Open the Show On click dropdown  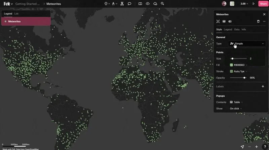[236, 109]
